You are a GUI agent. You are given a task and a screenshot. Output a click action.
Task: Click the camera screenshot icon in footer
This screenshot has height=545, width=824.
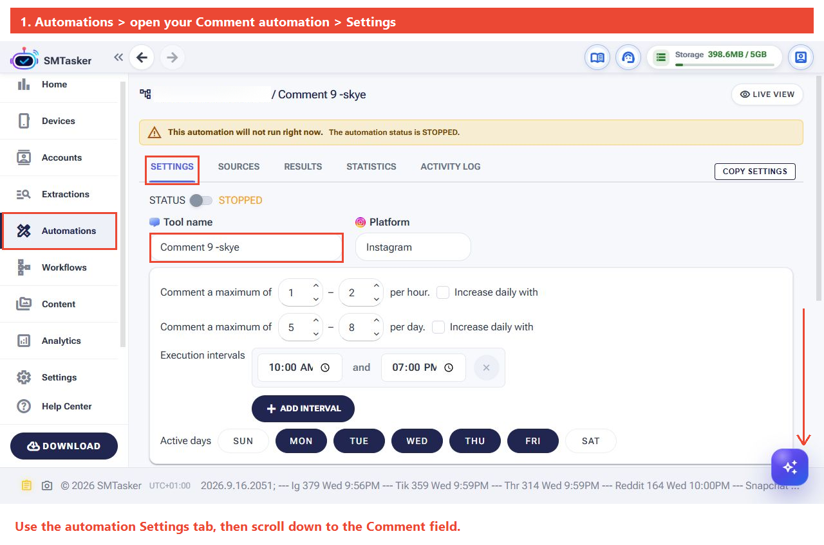click(47, 486)
